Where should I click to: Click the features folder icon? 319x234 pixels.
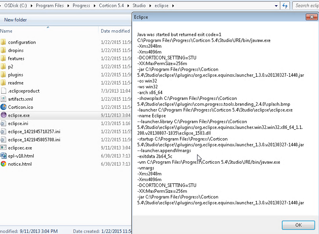pos(3,59)
